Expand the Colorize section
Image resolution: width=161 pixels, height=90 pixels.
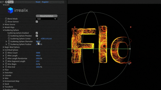(x=3, y=75)
